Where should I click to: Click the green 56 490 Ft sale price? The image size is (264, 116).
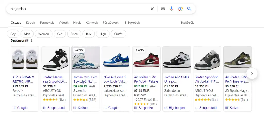[x=80, y=86]
